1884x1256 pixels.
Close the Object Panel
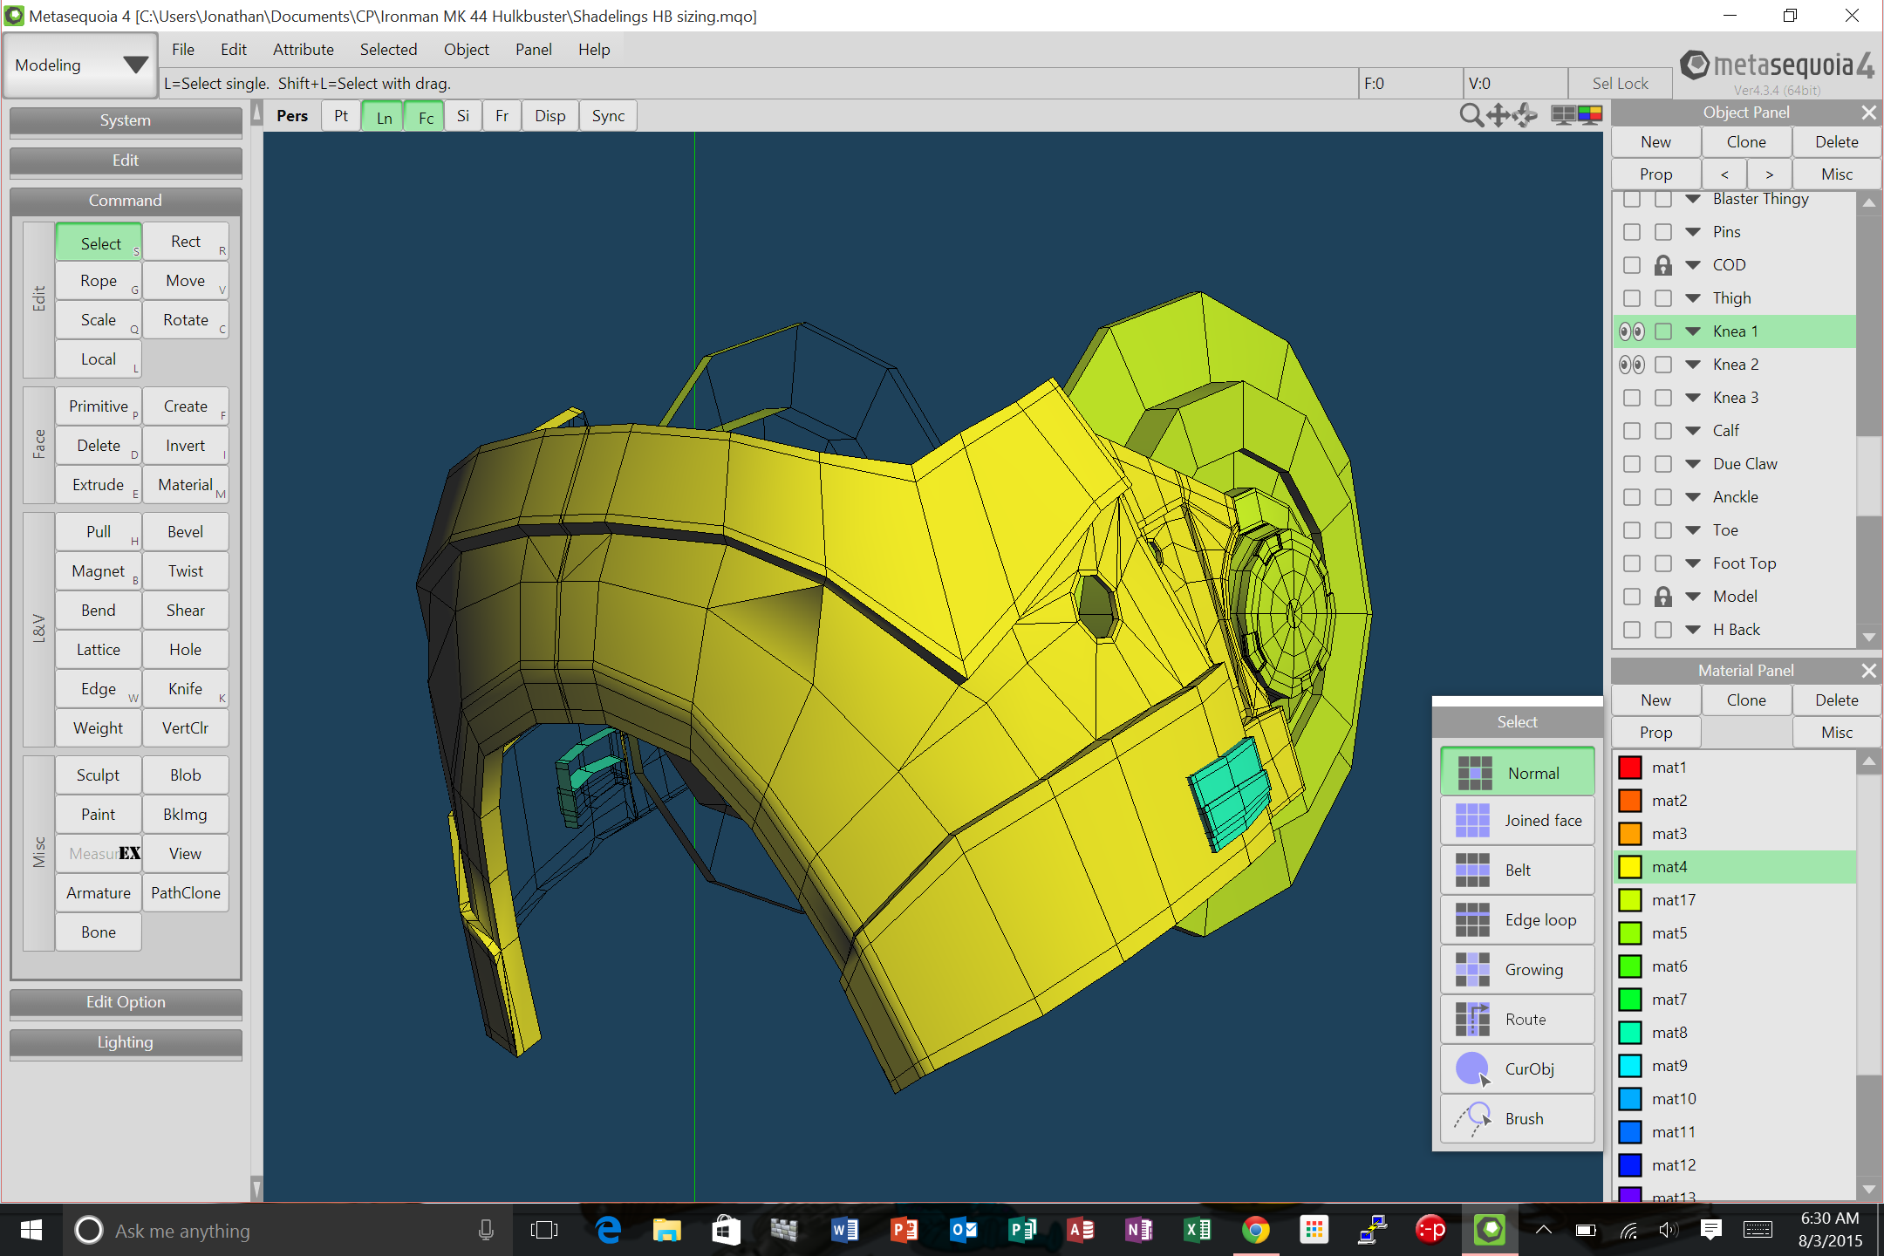1868,113
